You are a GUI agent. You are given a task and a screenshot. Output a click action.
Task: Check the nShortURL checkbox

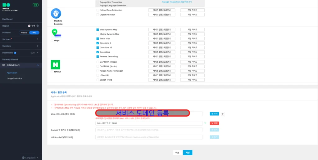98,75
